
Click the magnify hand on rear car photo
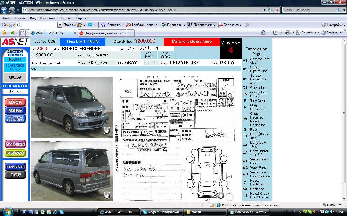point(107,195)
